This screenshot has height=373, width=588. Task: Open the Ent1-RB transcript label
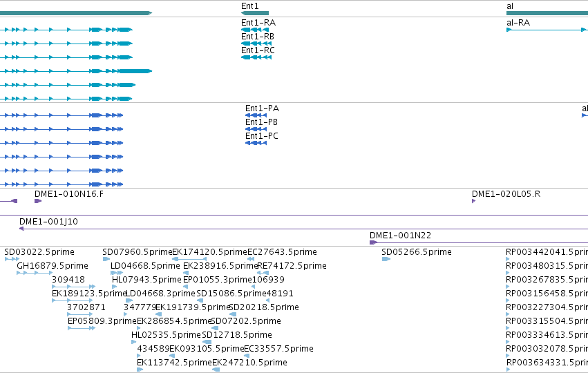coord(258,37)
